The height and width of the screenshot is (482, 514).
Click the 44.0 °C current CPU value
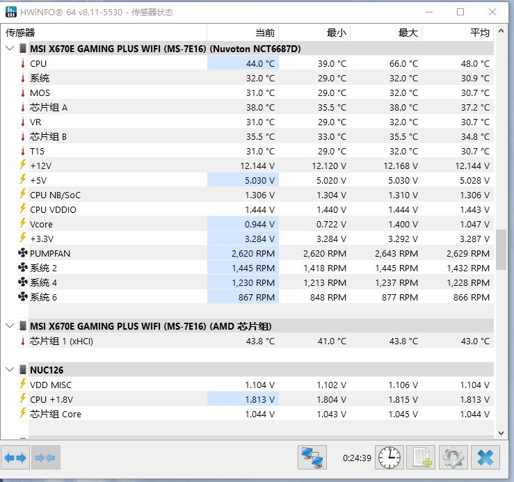tap(260, 63)
